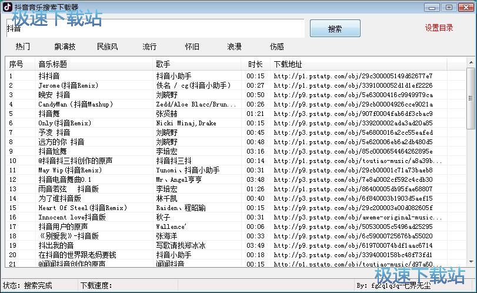Click the 搜索 search button

(335, 29)
